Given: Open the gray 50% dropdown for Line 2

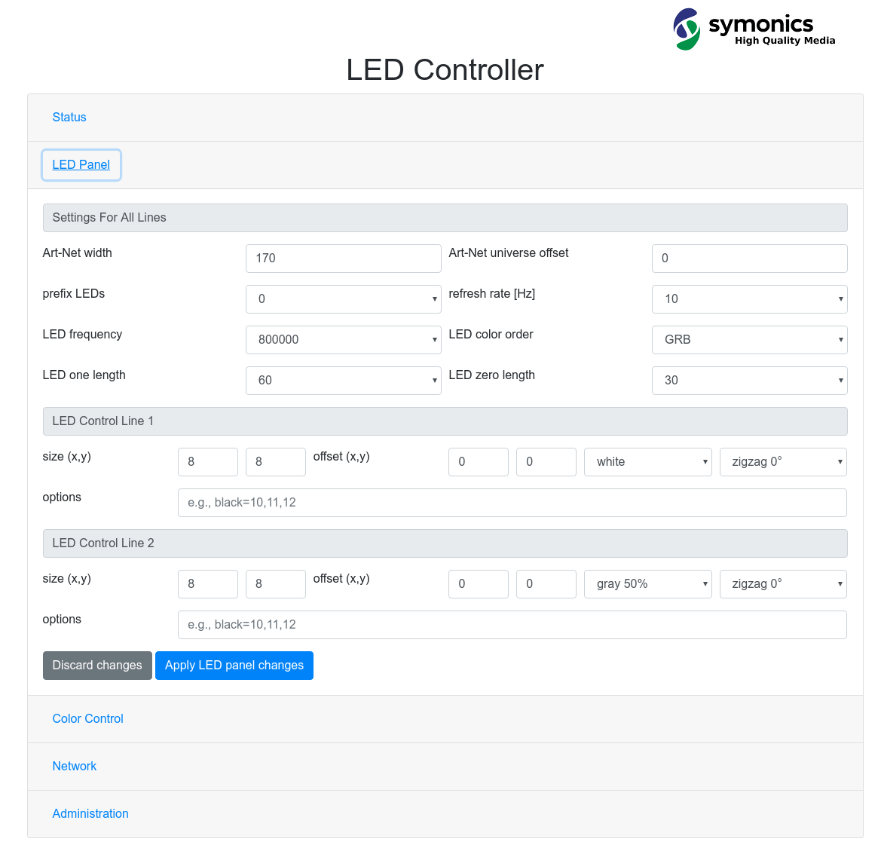Looking at the screenshot, I should coord(647,583).
